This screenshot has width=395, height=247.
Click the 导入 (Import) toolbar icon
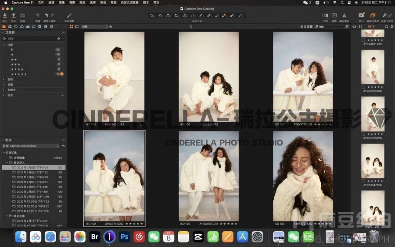coord(5,16)
